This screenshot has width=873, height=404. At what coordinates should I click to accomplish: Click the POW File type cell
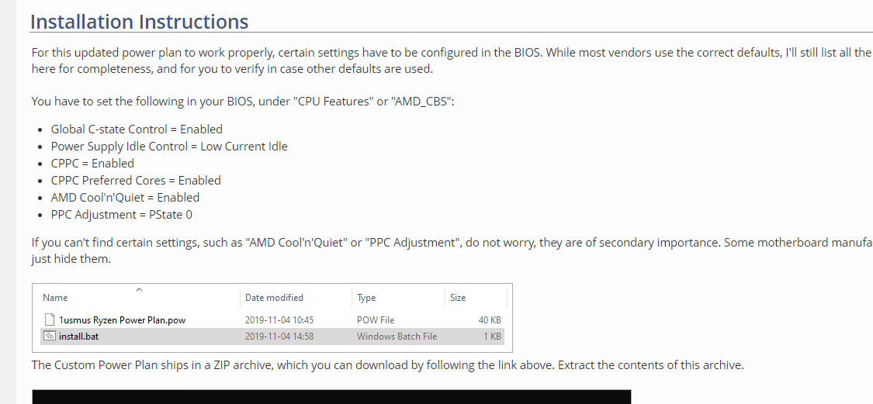376,320
